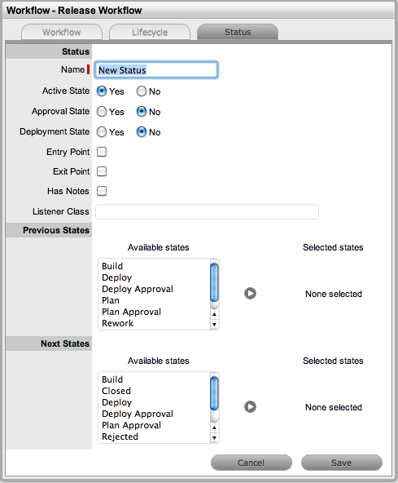Set Active State to No

tap(142, 91)
